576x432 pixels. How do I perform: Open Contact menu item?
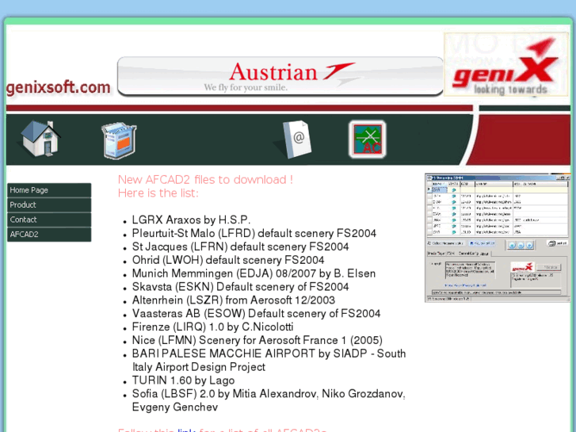tap(49, 220)
